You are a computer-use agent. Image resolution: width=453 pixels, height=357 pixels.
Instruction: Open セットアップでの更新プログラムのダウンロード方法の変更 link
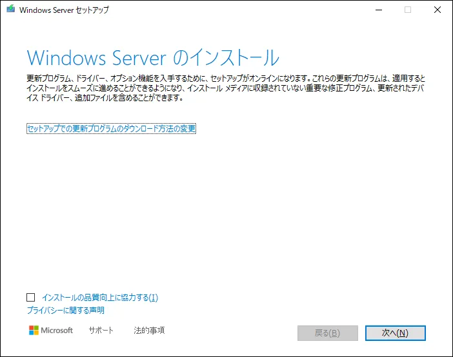click(x=111, y=128)
